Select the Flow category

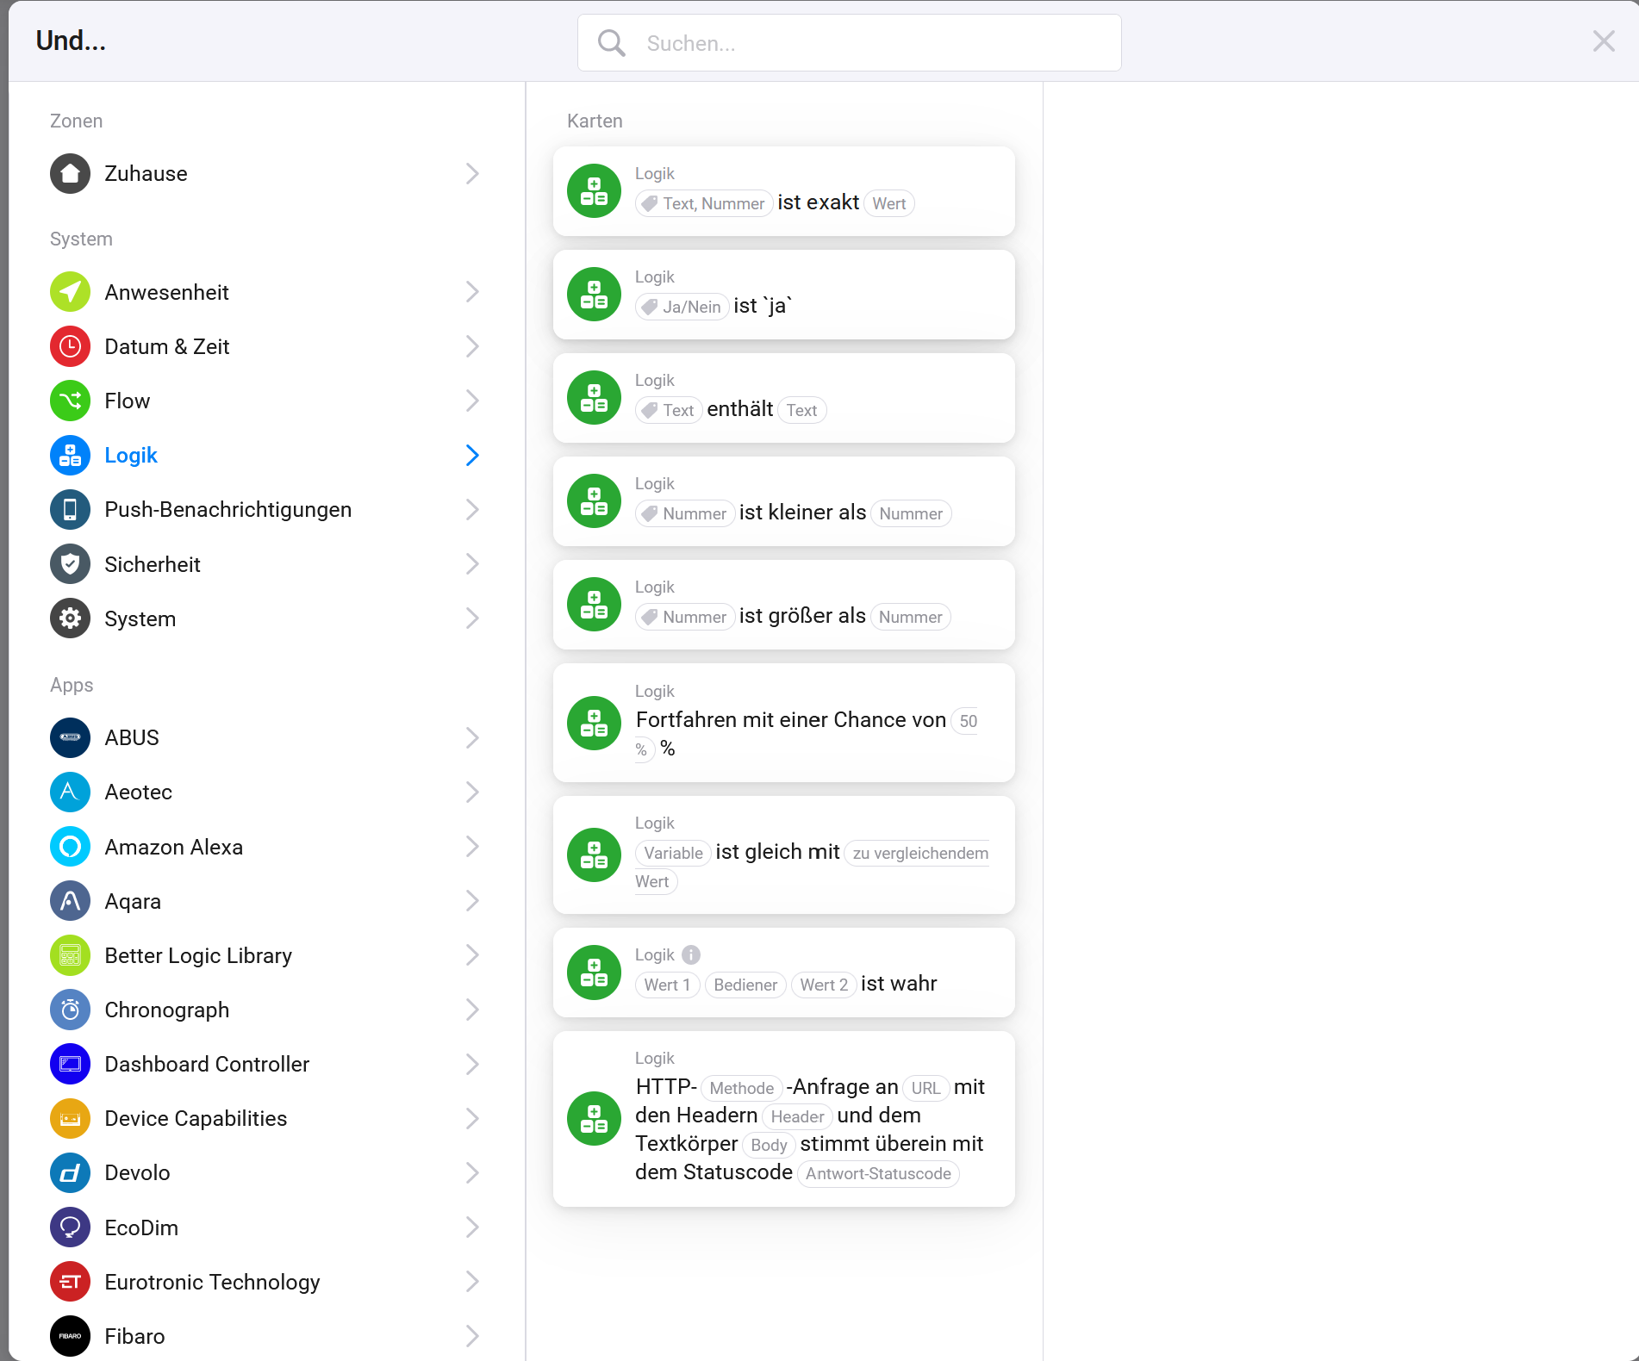pyautogui.click(x=265, y=401)
